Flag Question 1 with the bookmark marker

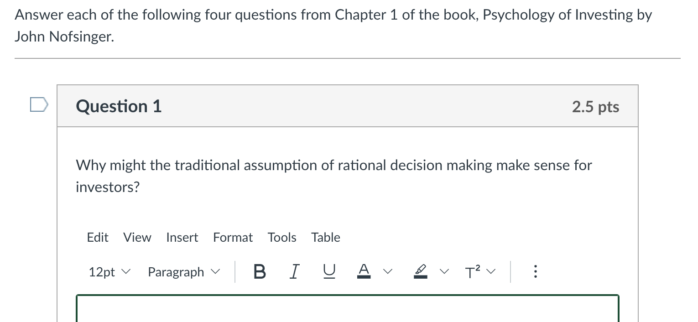pos(39,104)
